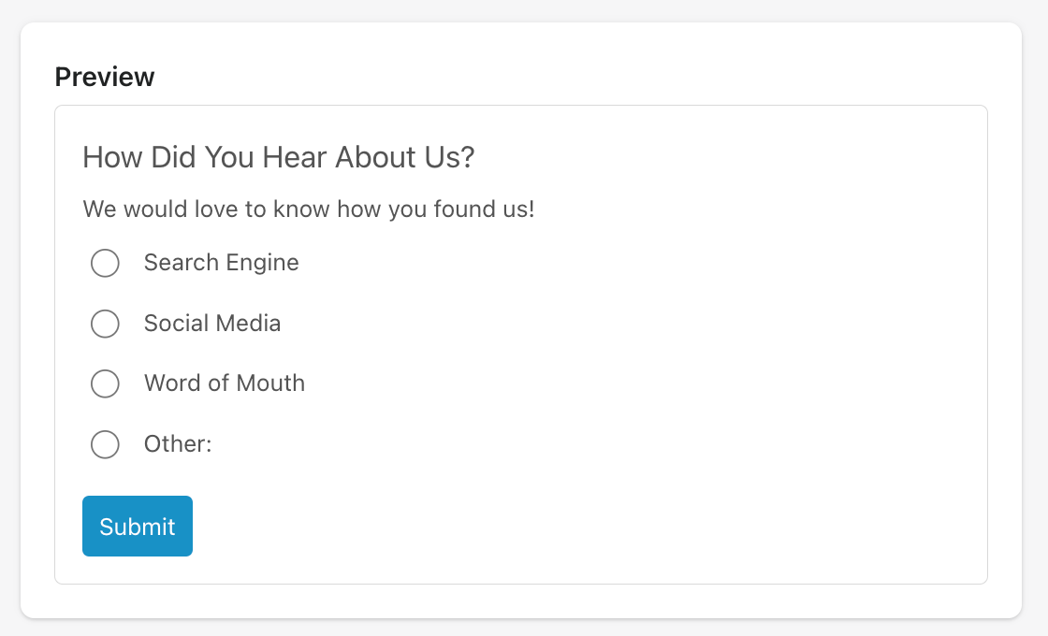Pick Search Engine as the referral source
1048x636 pixels.
pyautogui.click(x=105, y=264)
